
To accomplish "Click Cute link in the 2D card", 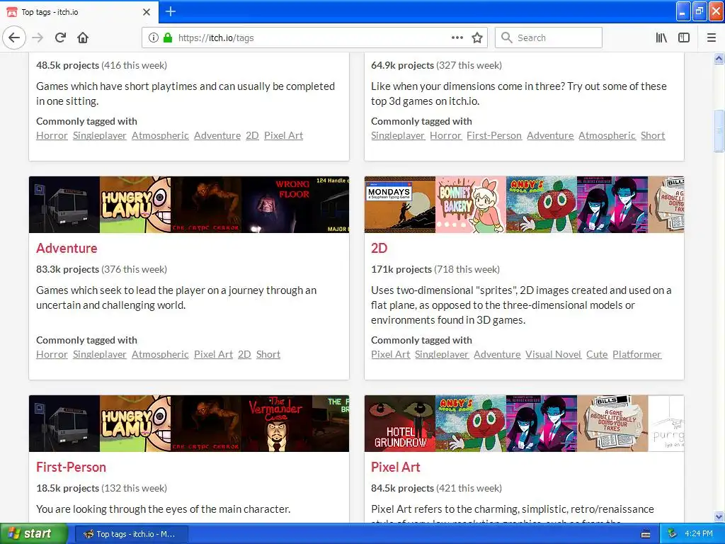I will 597,354.
